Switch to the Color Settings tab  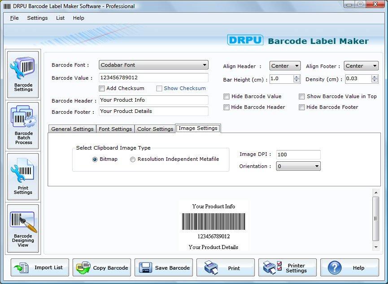click(155, 129)
